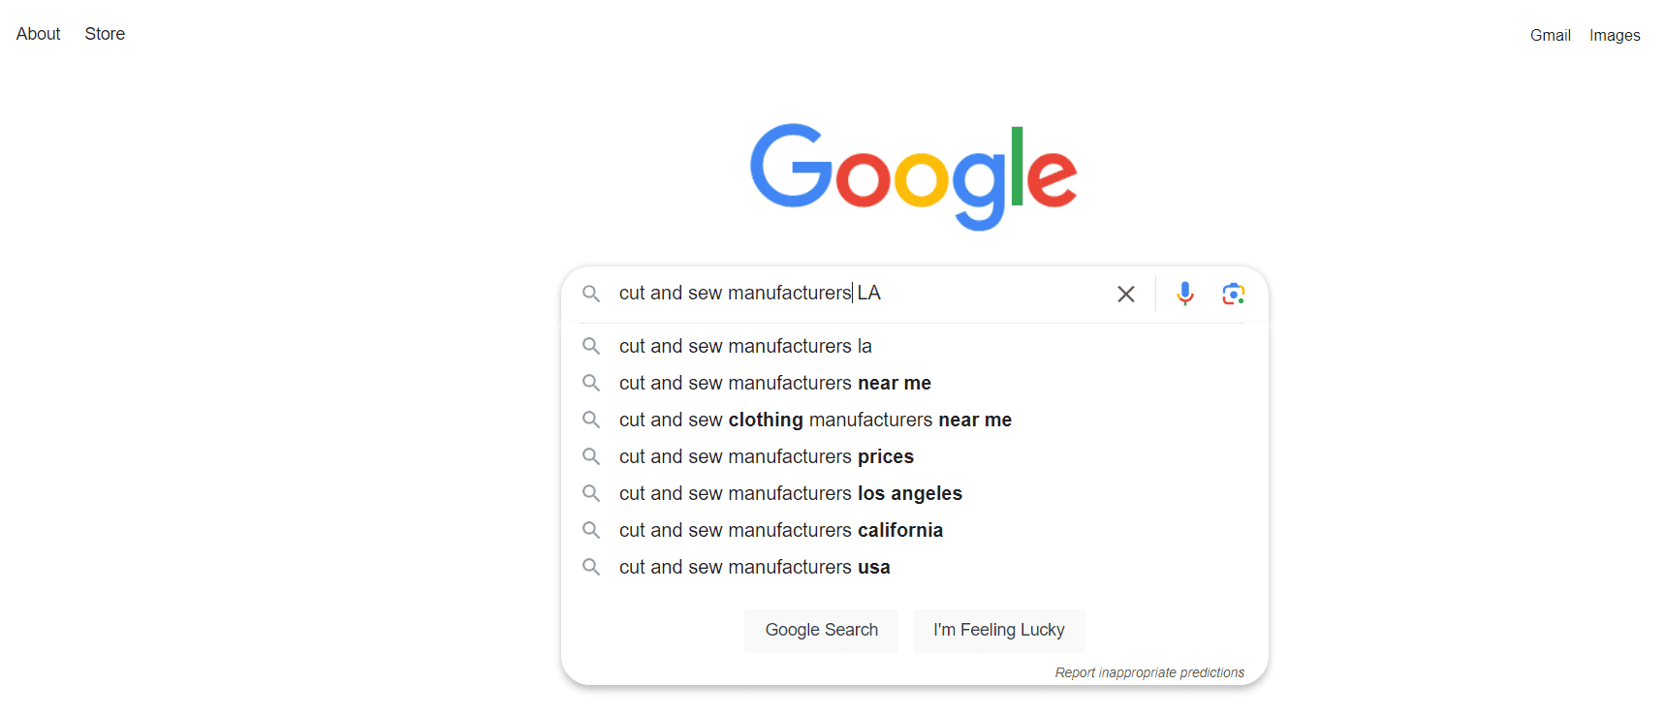Click the microphone icon for voice search
Screen dimensions: 1666x717
click(1184, 293)
